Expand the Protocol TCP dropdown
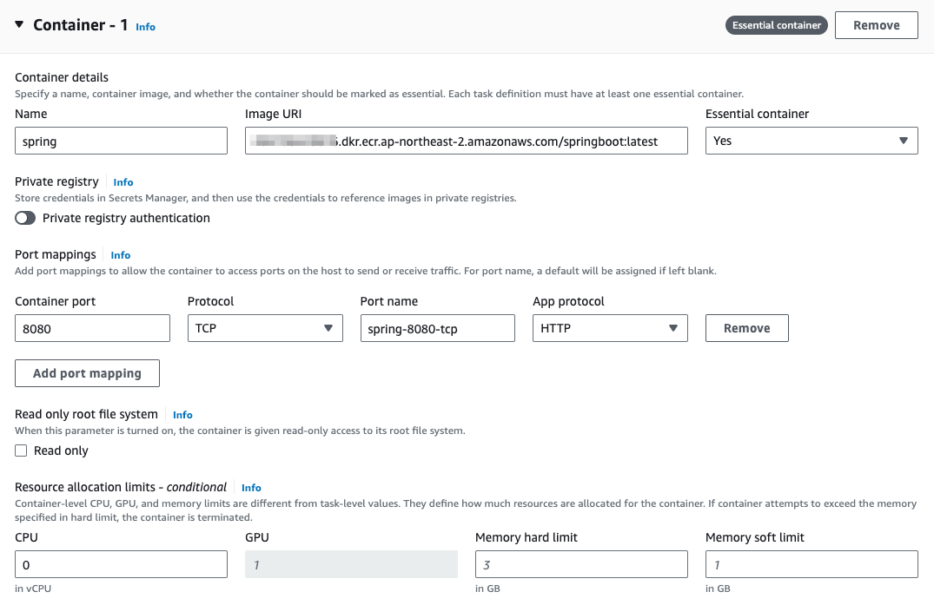The image size is (934, 605). tap(264, 328)
